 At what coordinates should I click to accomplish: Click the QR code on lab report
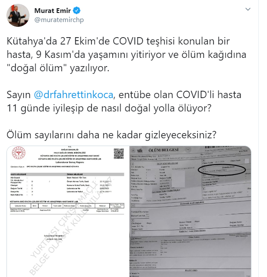coord(119,154)
